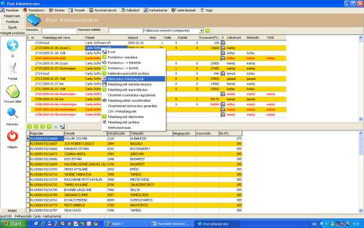364x228 pixels.
Task: Click the Postázás sidebar button
Action: pyautogui.click(x=12, y=22)
